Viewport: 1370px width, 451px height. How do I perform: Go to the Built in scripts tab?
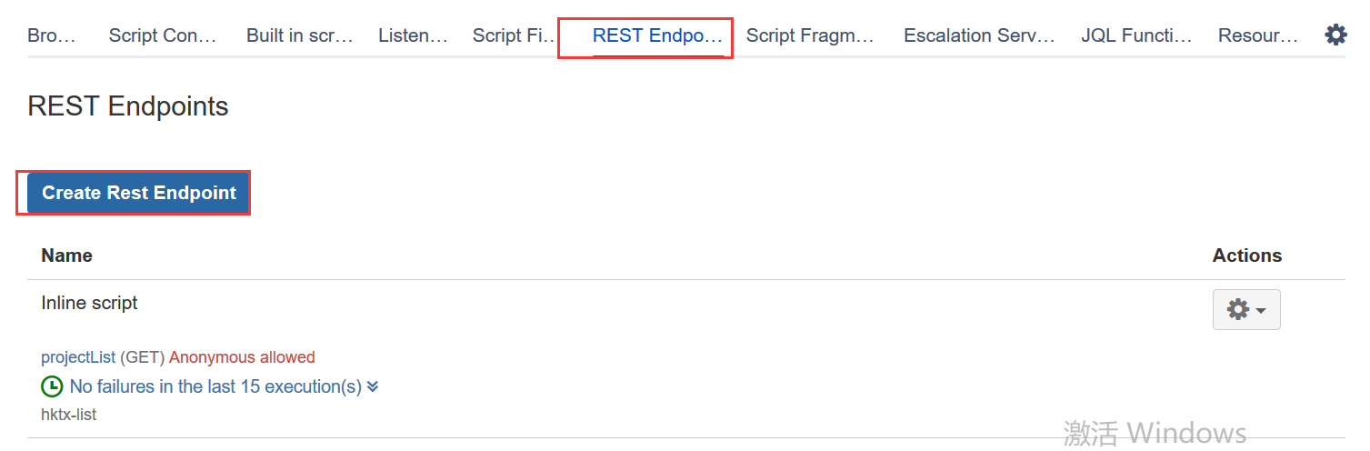pyautogui.click(x=299, y=35)
